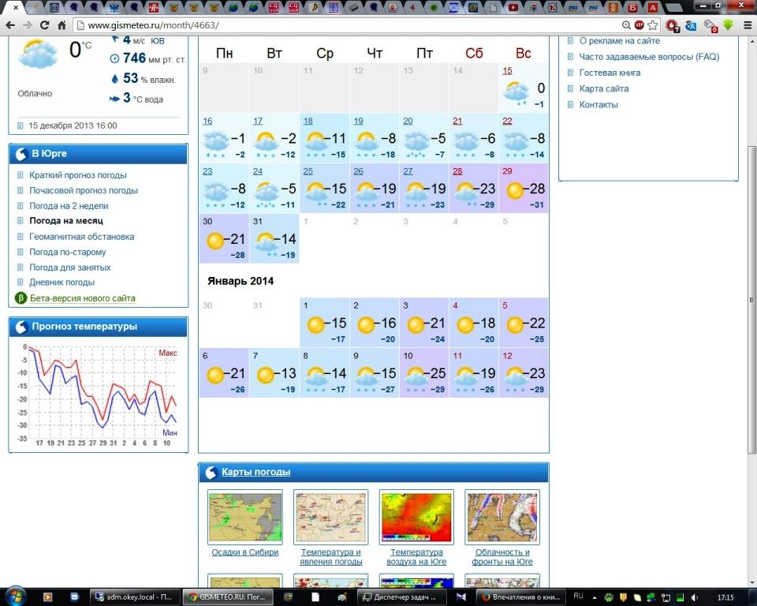Open Температура воздуха на Юге map thumbnail
This screenshot has width=757, height=606.
416,517
